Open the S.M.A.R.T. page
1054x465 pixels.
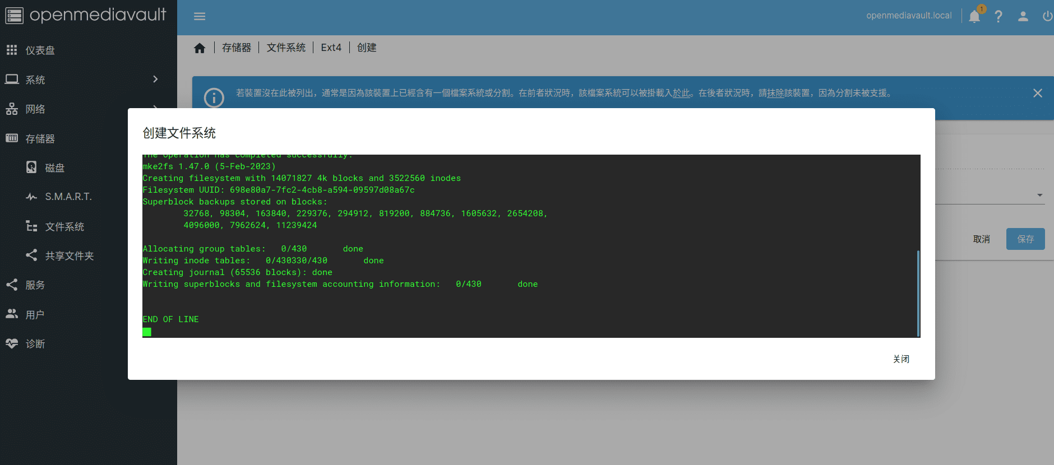pyautogui.click(x=68, y=197)
